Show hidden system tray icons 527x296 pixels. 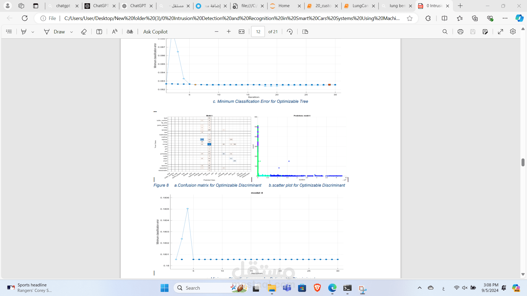point(419,288)
